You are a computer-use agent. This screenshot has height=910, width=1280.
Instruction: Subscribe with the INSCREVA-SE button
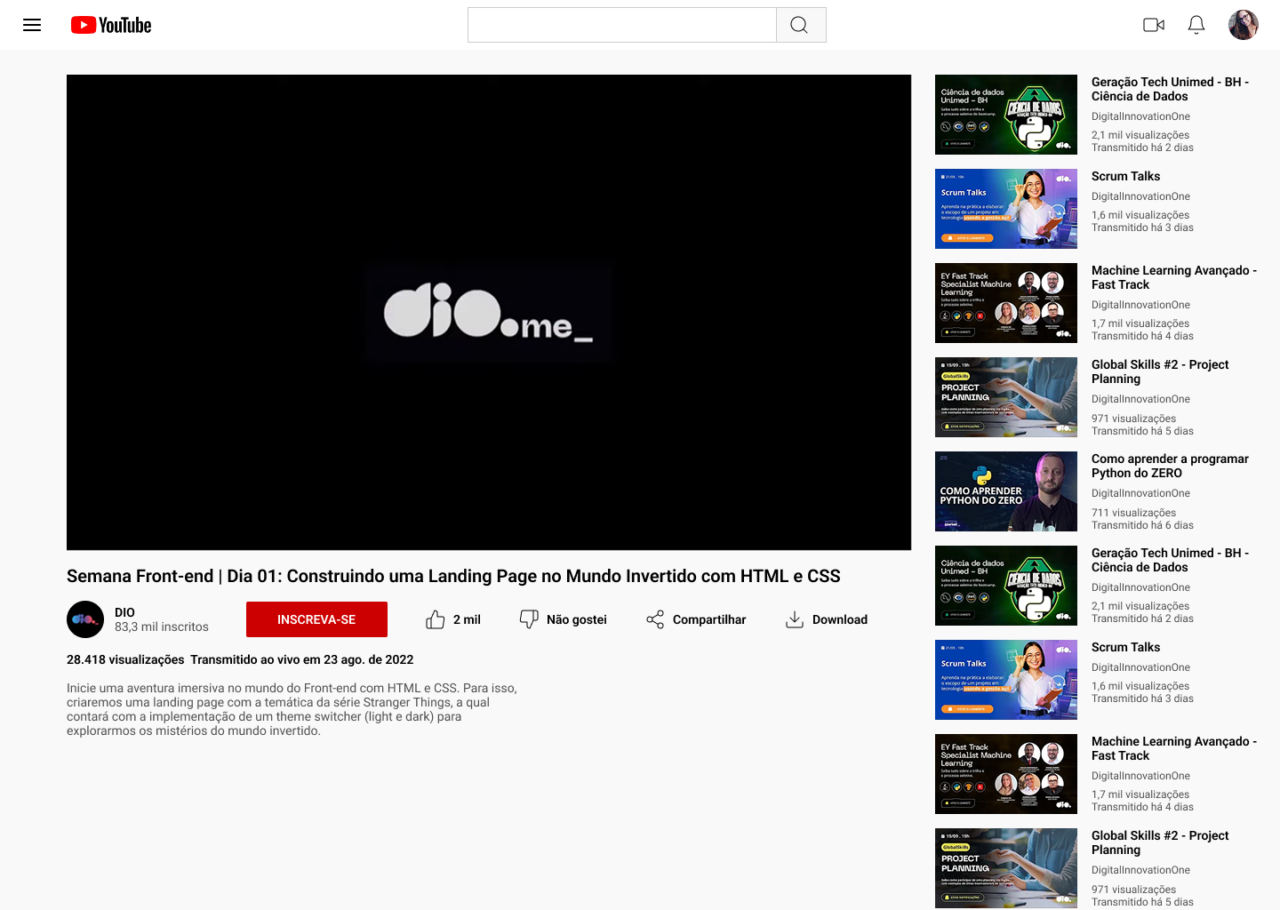[316, 619]
